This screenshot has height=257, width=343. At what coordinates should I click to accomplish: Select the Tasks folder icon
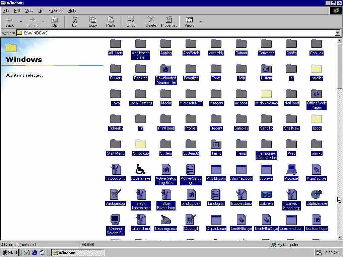[216, 145]
